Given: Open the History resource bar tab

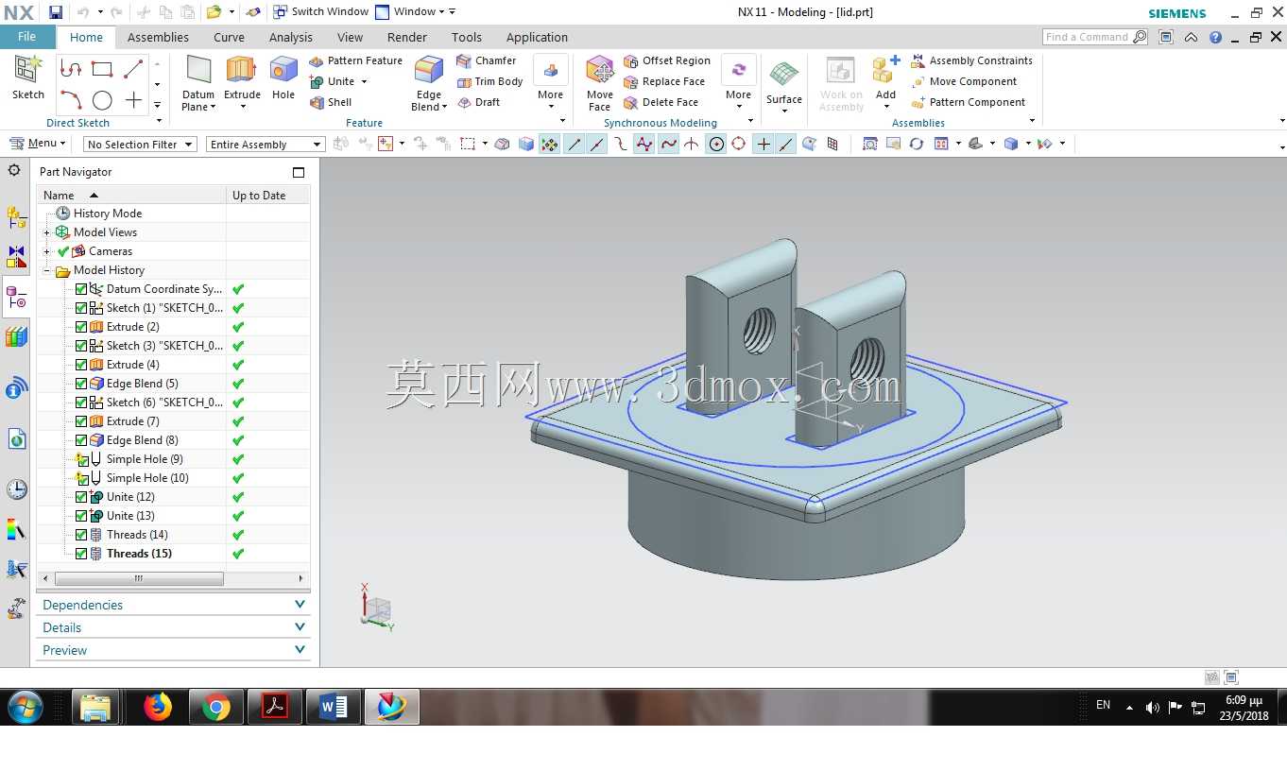Looking at the screenshot, I should tap(16, 489).
